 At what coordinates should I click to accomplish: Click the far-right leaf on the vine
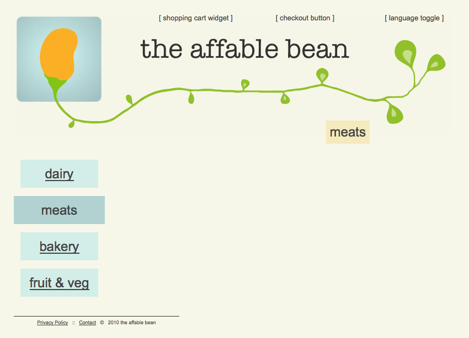436,63
